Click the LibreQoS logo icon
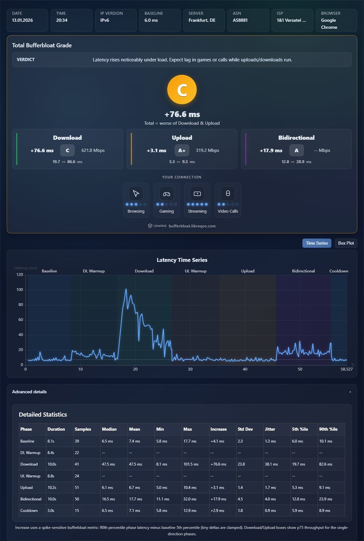Image resolution: width=364 pixels, height=541 pixels. (x=150, y=226)
